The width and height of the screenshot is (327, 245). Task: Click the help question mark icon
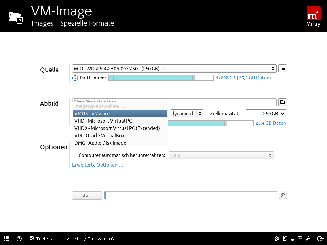click(19, 239)
